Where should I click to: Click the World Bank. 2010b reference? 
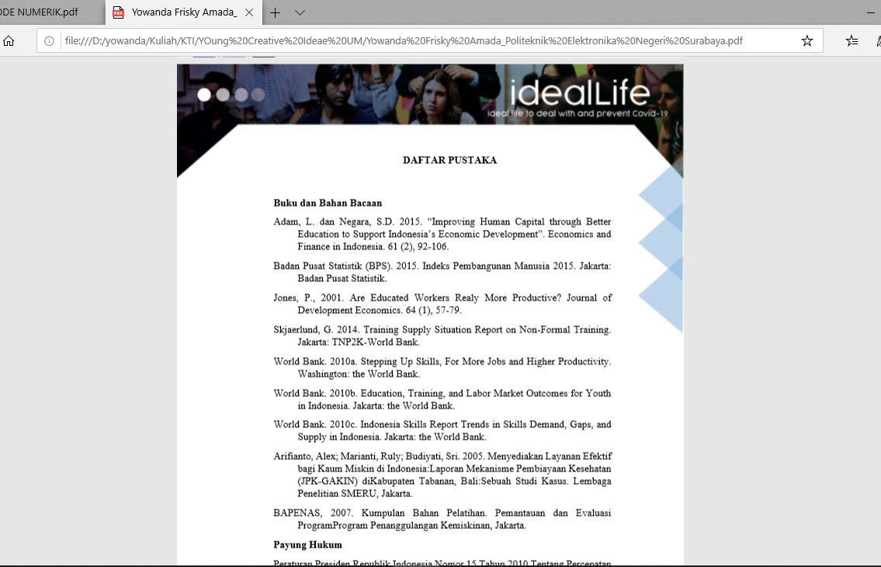pos(442,399)
